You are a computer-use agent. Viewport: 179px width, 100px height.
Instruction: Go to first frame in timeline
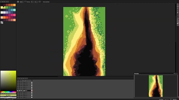point(18,78)
